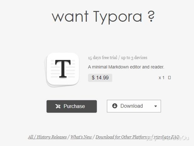
Task: Click the circled down-arrow download icon
Action: click(x=115, y=106)
